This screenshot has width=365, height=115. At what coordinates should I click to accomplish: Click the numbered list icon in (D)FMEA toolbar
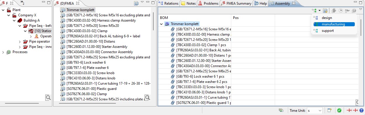pyautogui.click(x=136, y=4)
